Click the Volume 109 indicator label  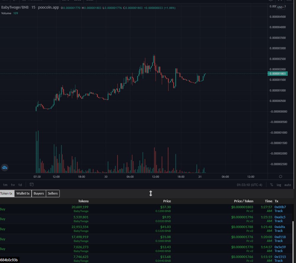point(10,13)
